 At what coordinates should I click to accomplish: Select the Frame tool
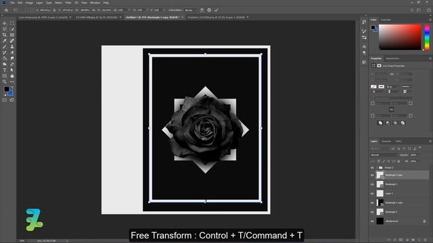click(12, 35)
